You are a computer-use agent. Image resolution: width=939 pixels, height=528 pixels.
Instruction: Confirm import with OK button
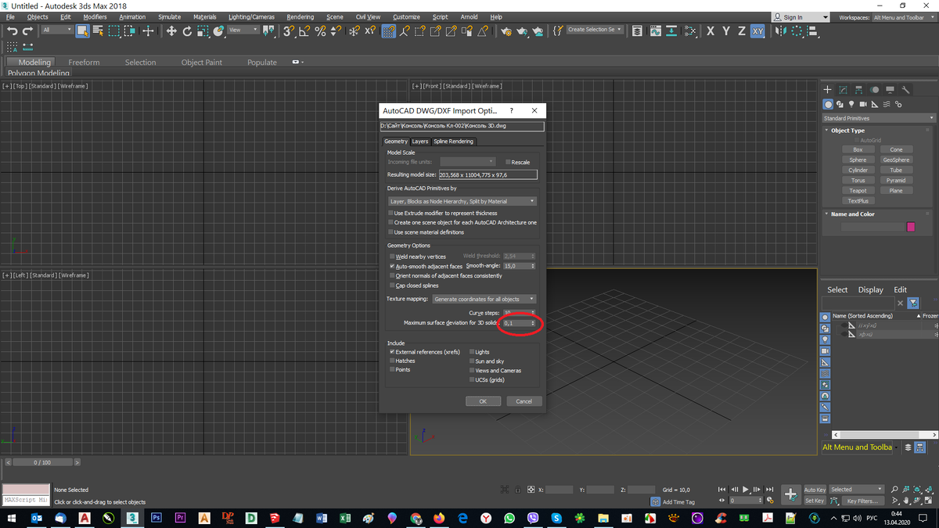click(x=483, y=401)
